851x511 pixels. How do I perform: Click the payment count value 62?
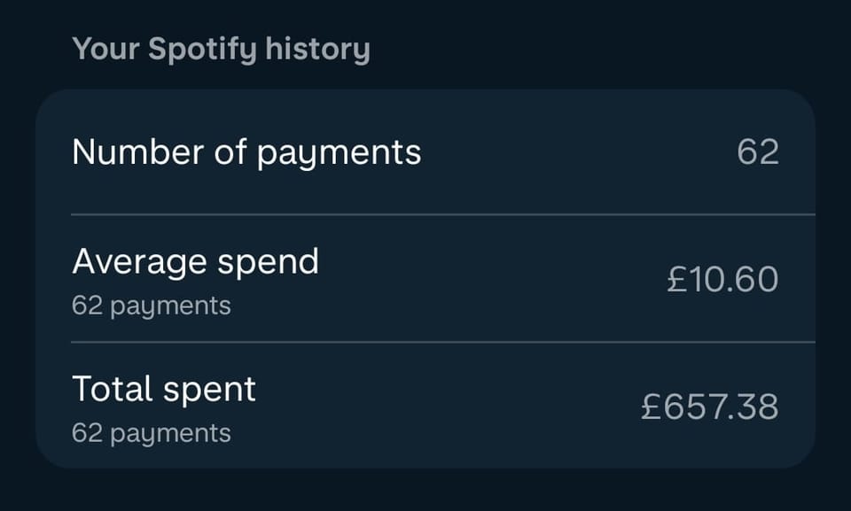[x=757, y=152]
